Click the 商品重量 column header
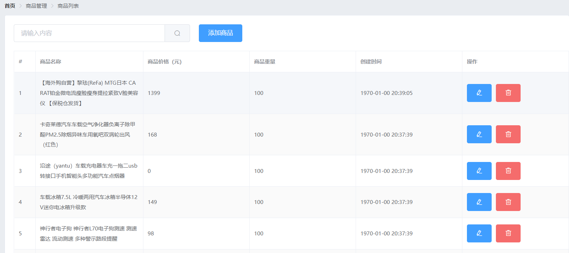The width and height of the screenshot is (569, 253). pos(265,62)
